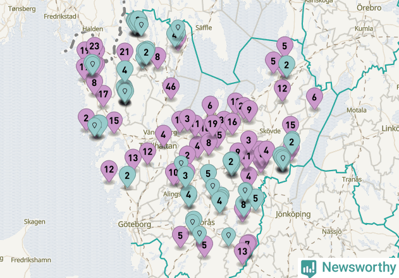Select the teal 5 marker beside teal 8
Screen dimensions: 399x278
[255, 200]
